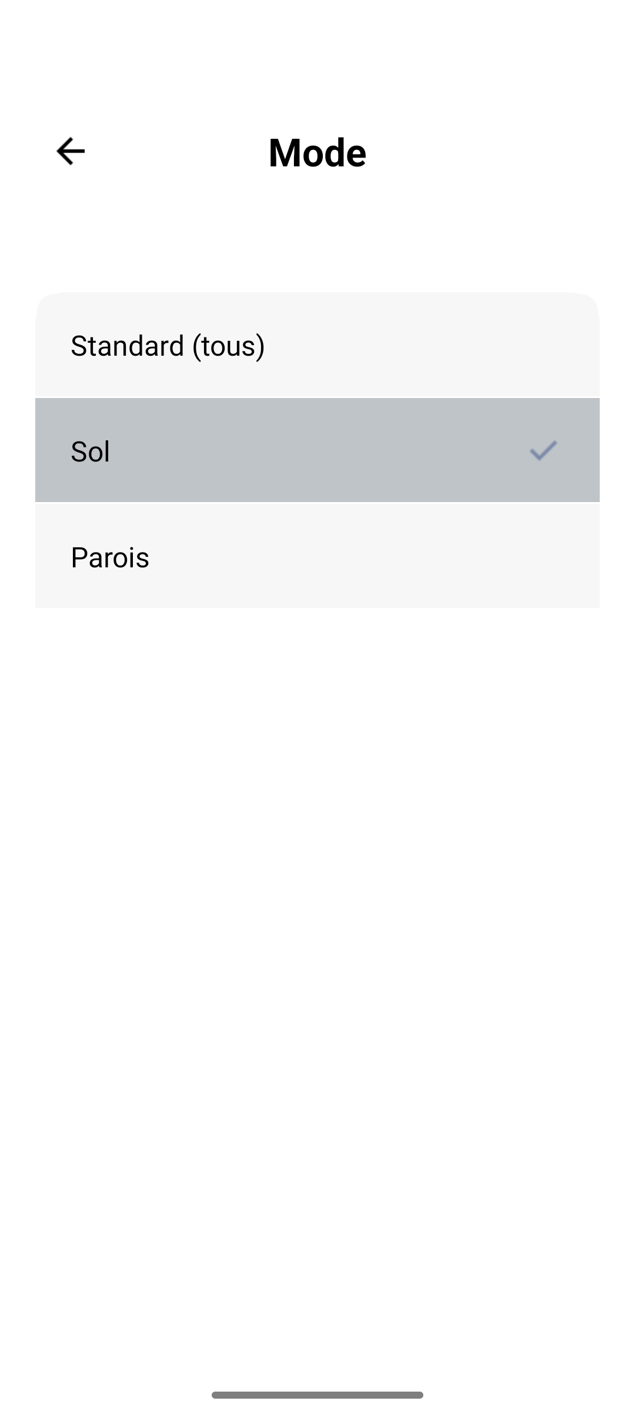Click the 'Parois' text label

tap(110, 557)
